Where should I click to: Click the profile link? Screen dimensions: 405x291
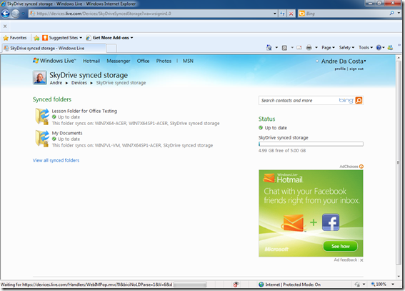point(340,69)
